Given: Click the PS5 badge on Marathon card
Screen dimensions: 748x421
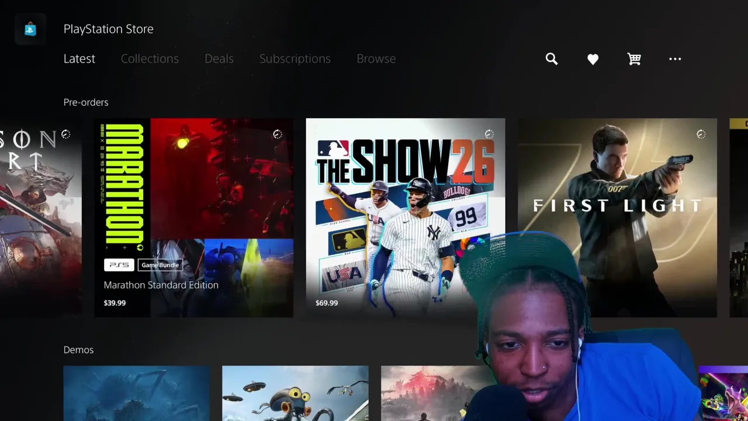Looking at the screenshot, I should click(119, 265).
